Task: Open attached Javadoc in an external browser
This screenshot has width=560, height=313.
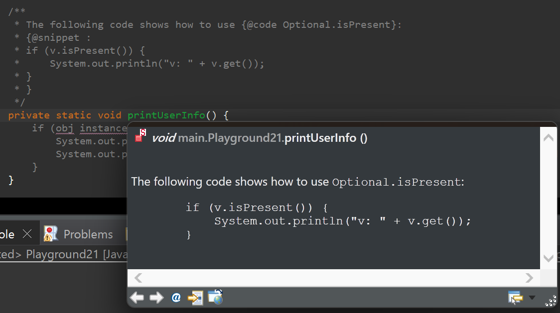Action: tap(215, 298)
